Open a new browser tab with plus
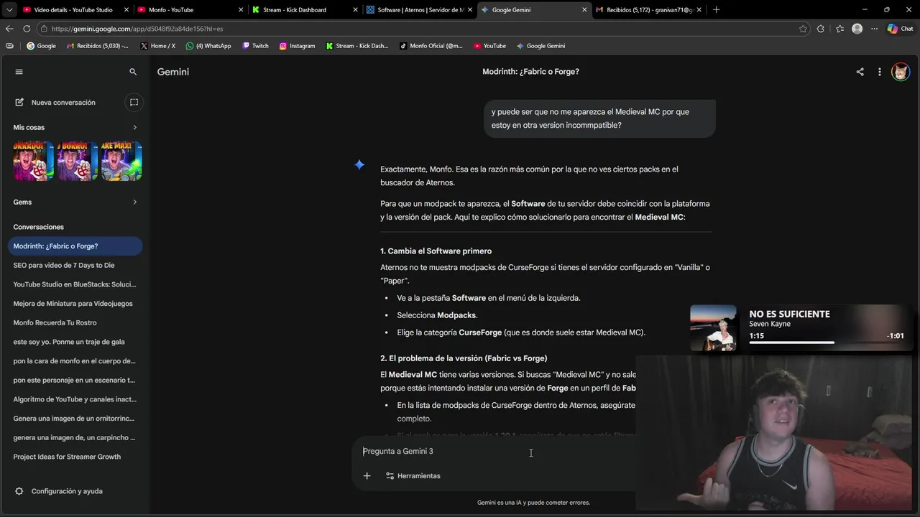 click(716, 9)
